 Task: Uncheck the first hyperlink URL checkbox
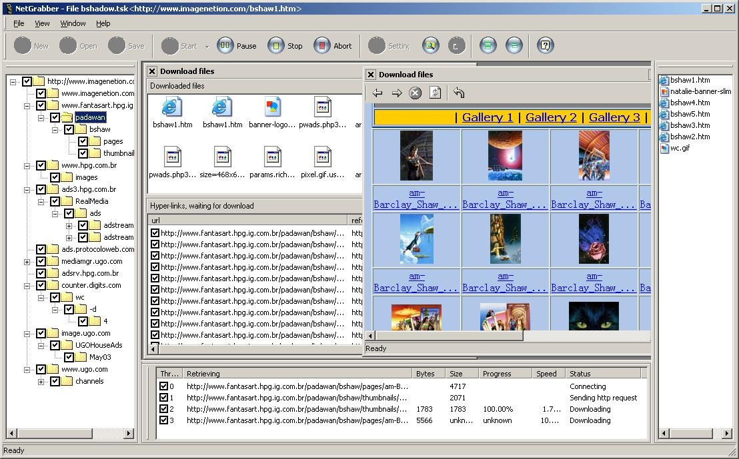pyautogui.click(x=155, y=232)
